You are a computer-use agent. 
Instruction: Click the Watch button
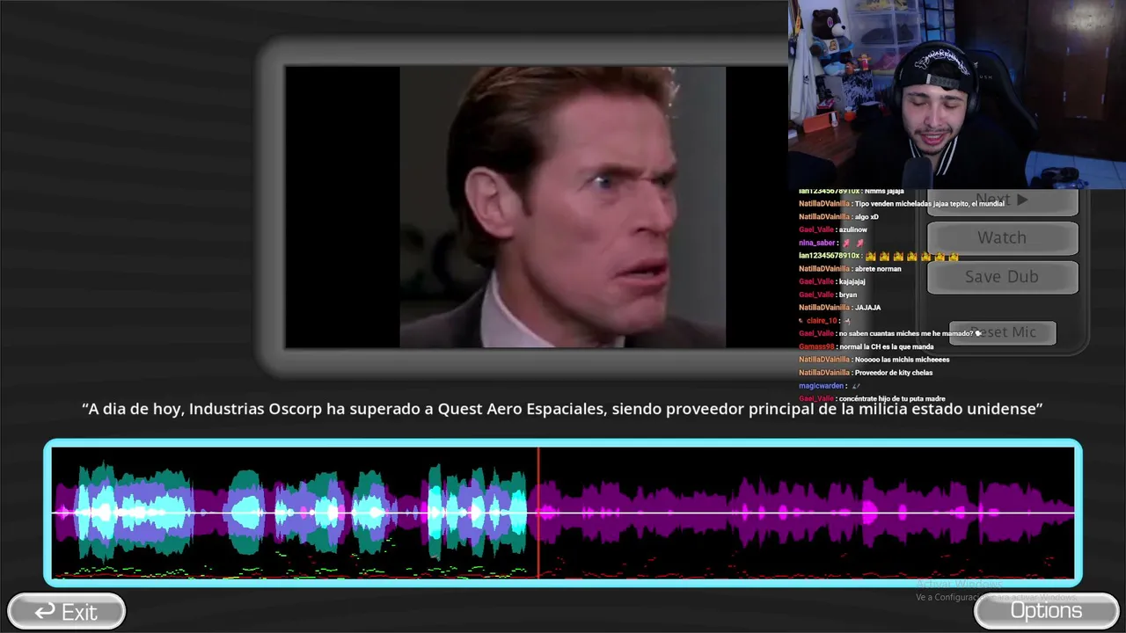click(1002, 237)
